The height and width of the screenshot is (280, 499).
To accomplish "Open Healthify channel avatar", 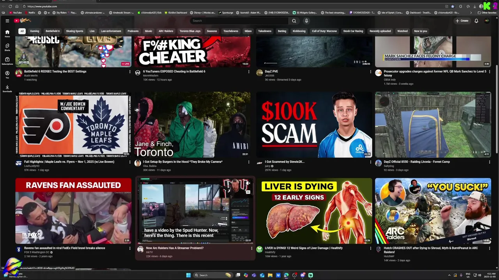I will [x=260, y=249].
